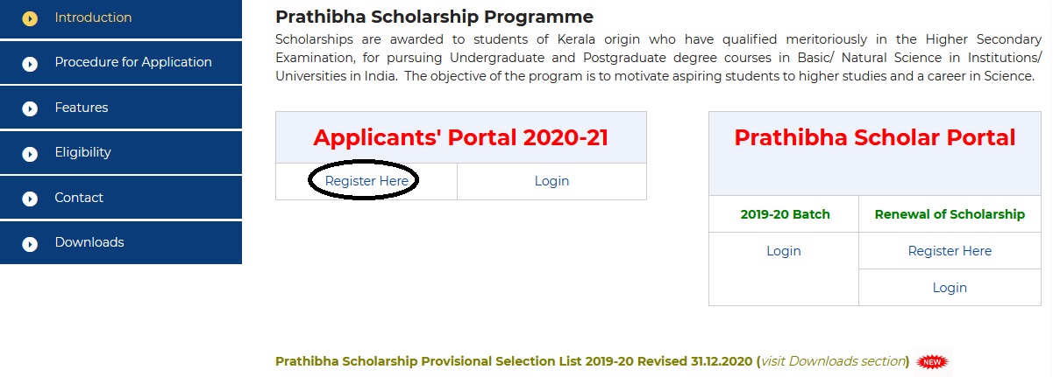Click Login under Applicants' Portal 2020-21
Image resolution: width=1053 pixels, height=377 pixels.
[x=551, y=181]
